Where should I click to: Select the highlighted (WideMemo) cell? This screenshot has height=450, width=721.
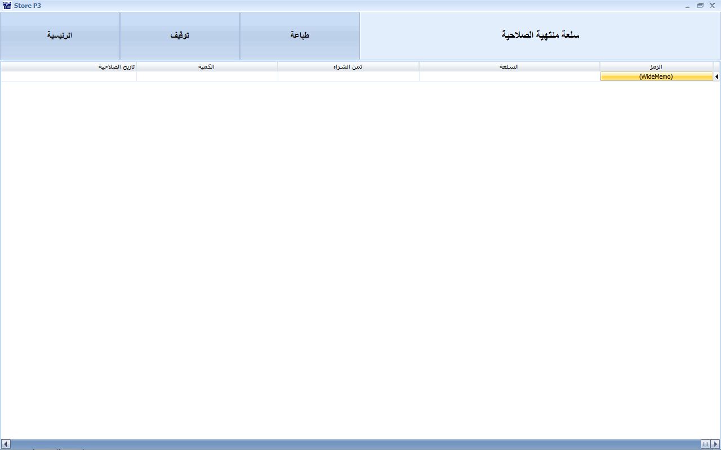[x=656, y=76]
